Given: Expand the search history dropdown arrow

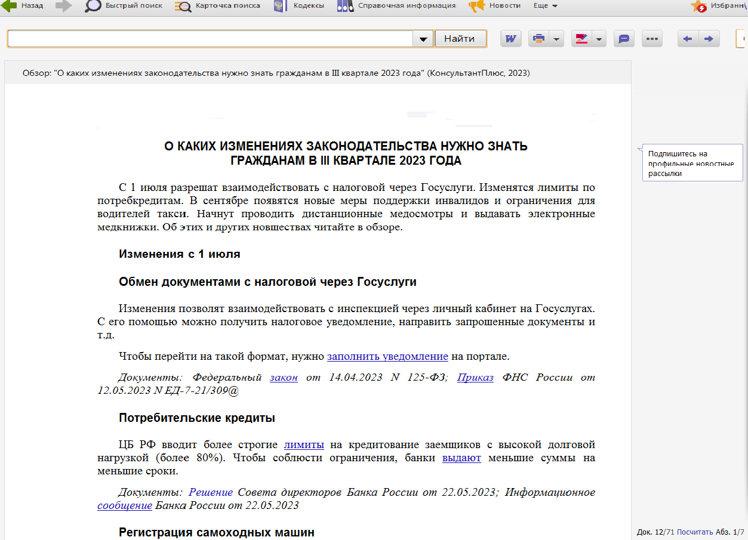Looking at the screenshot, I should click(423, 39).
